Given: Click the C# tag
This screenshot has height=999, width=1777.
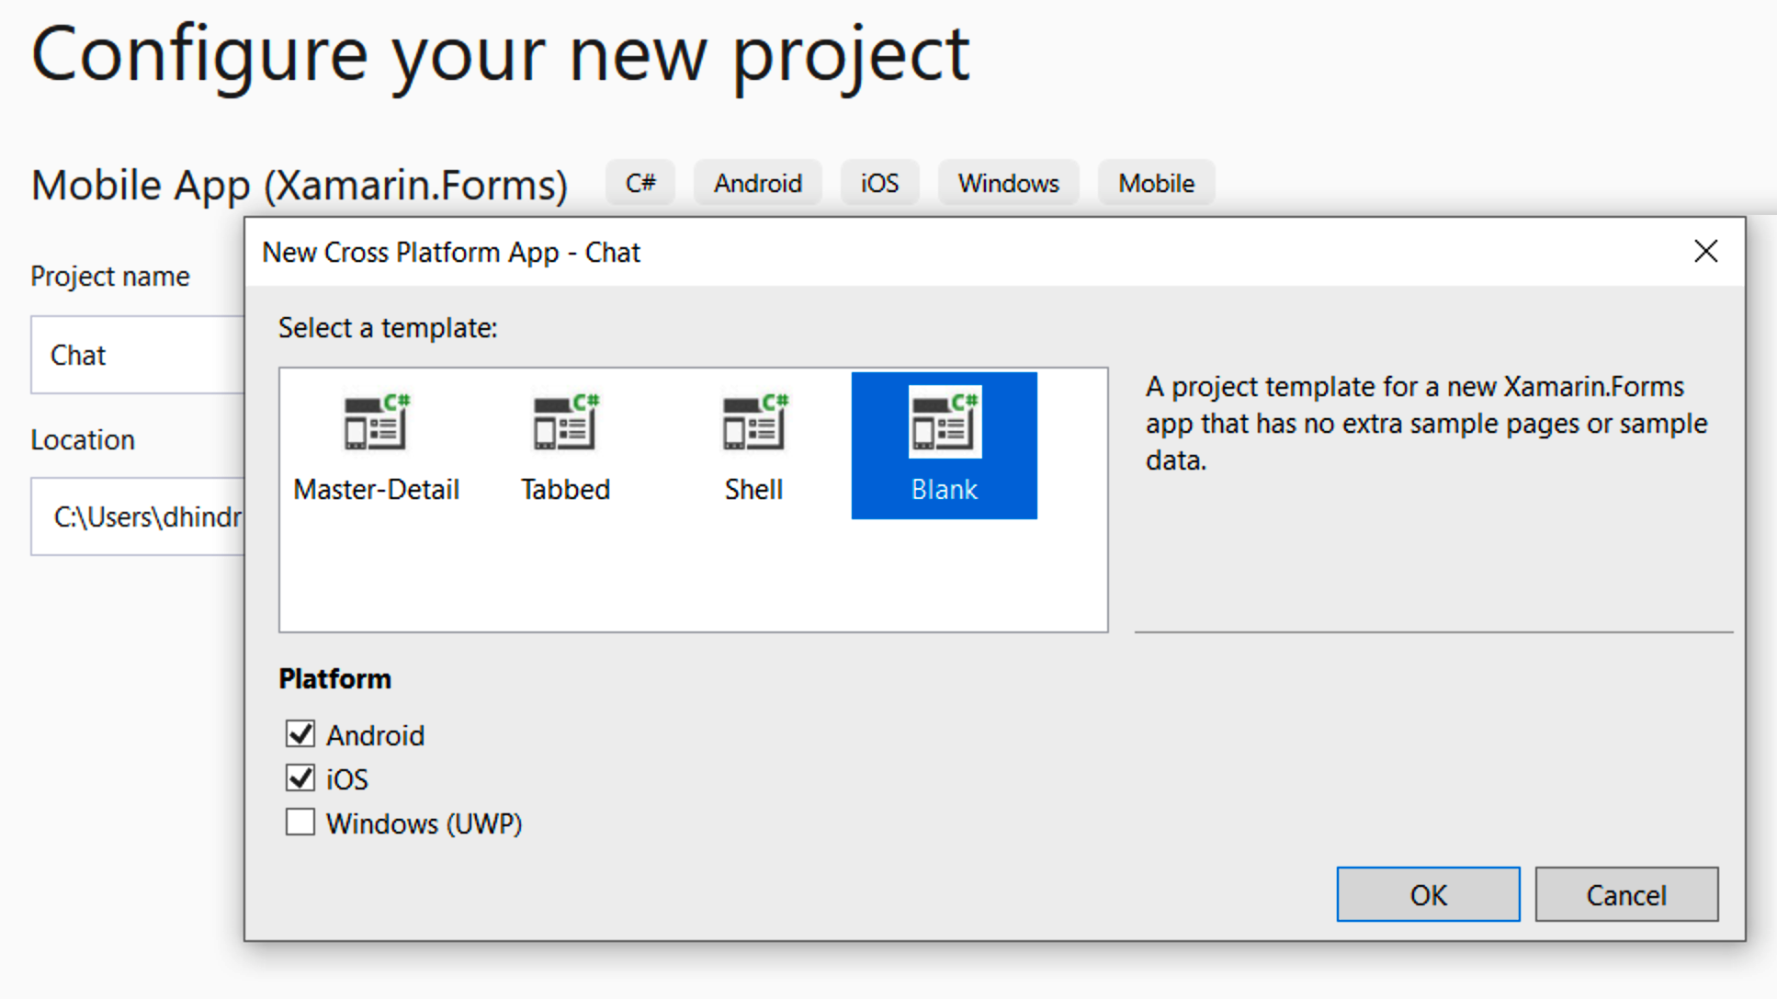Looking at the screenshot, I should click(640, 183).
